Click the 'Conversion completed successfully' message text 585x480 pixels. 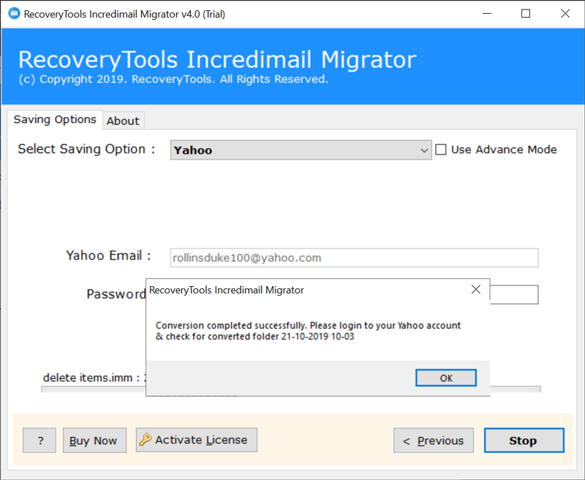[308, 331]
